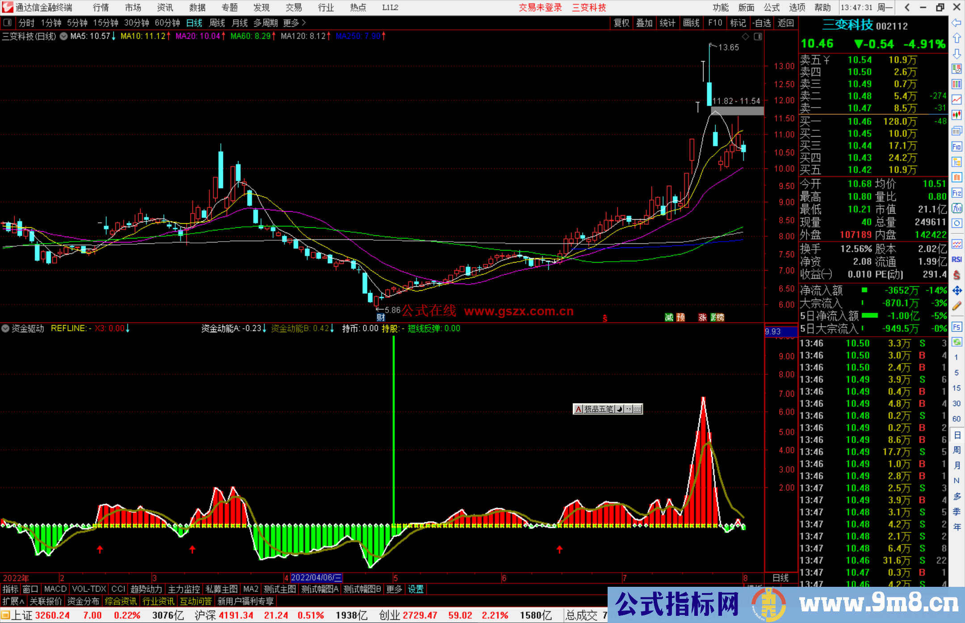Toggle 复权 price adjustment mode
This screenshot has width=965, height=623.
tap(621, 22)
